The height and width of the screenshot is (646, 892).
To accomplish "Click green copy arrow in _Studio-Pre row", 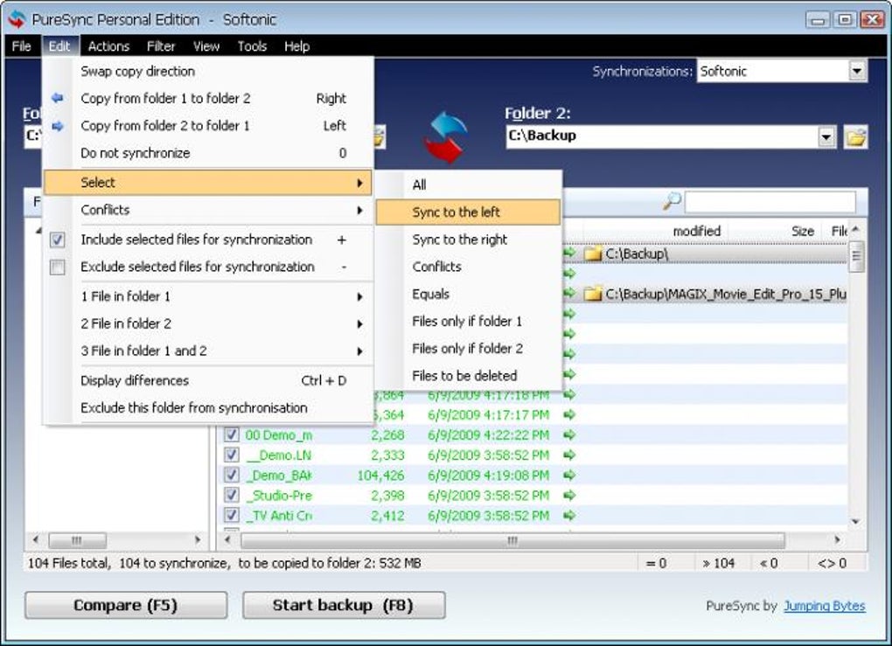I will coord(569,496).
